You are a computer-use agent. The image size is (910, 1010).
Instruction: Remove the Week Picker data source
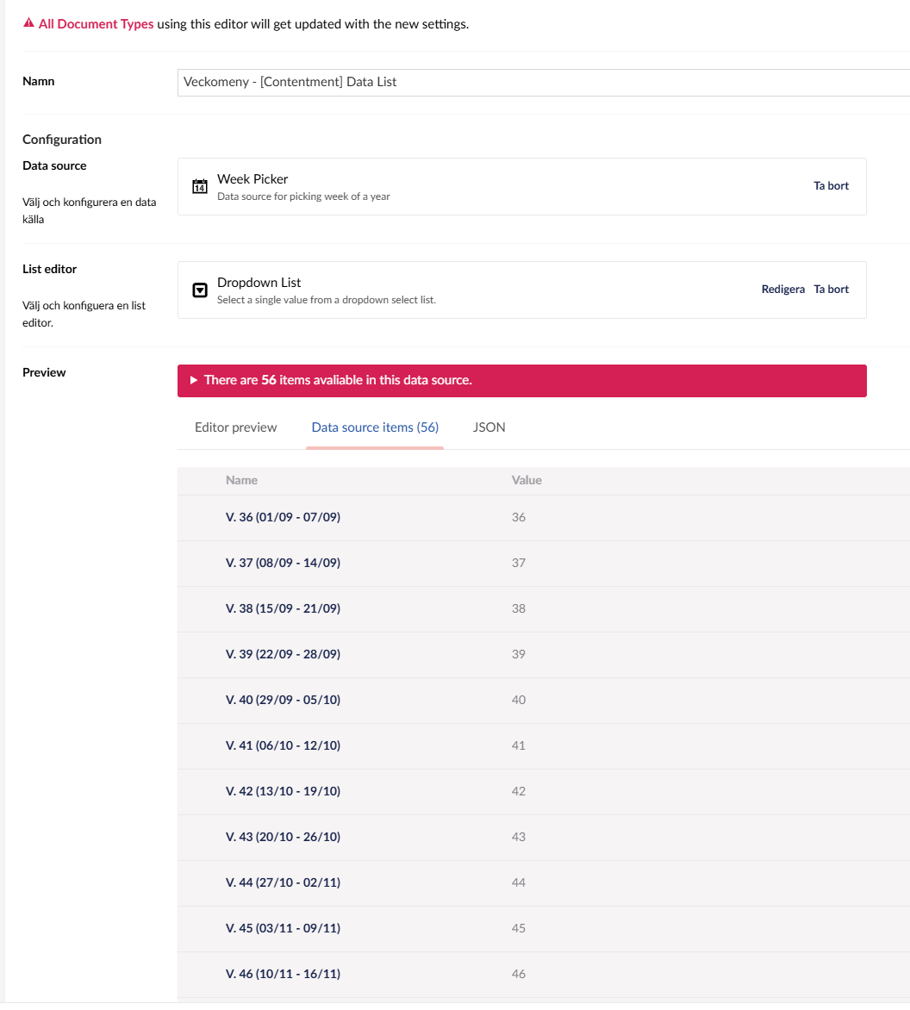[x=831, y=186]
